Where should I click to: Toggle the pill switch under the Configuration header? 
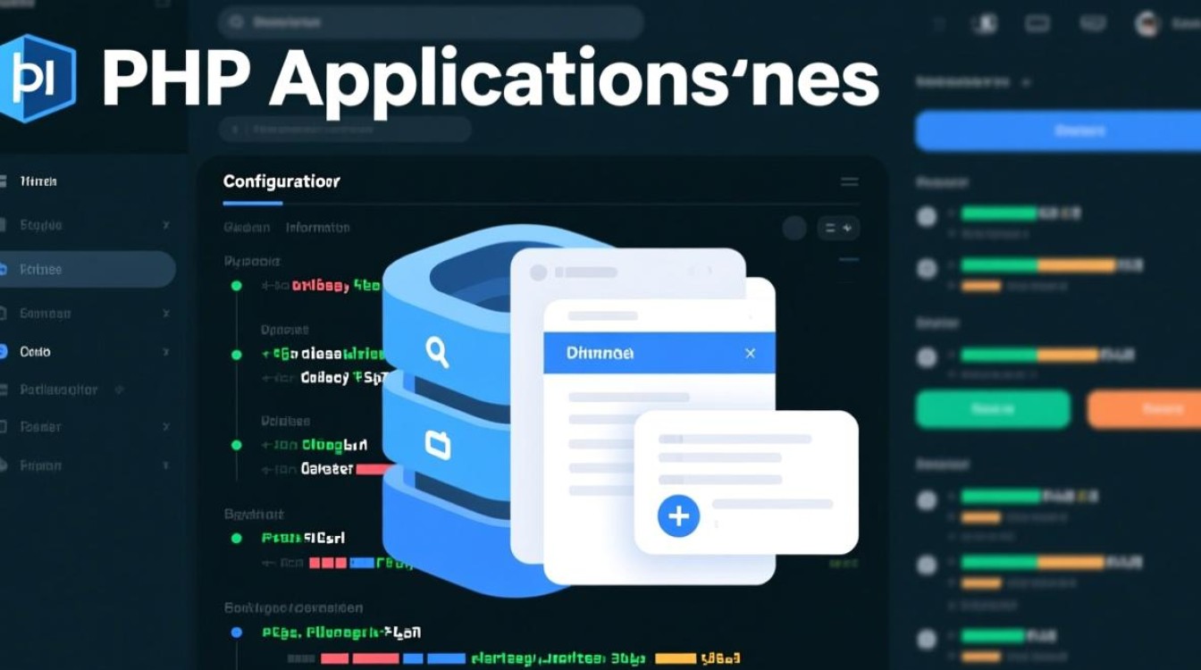pyautogui.click(x=838, y=229)
